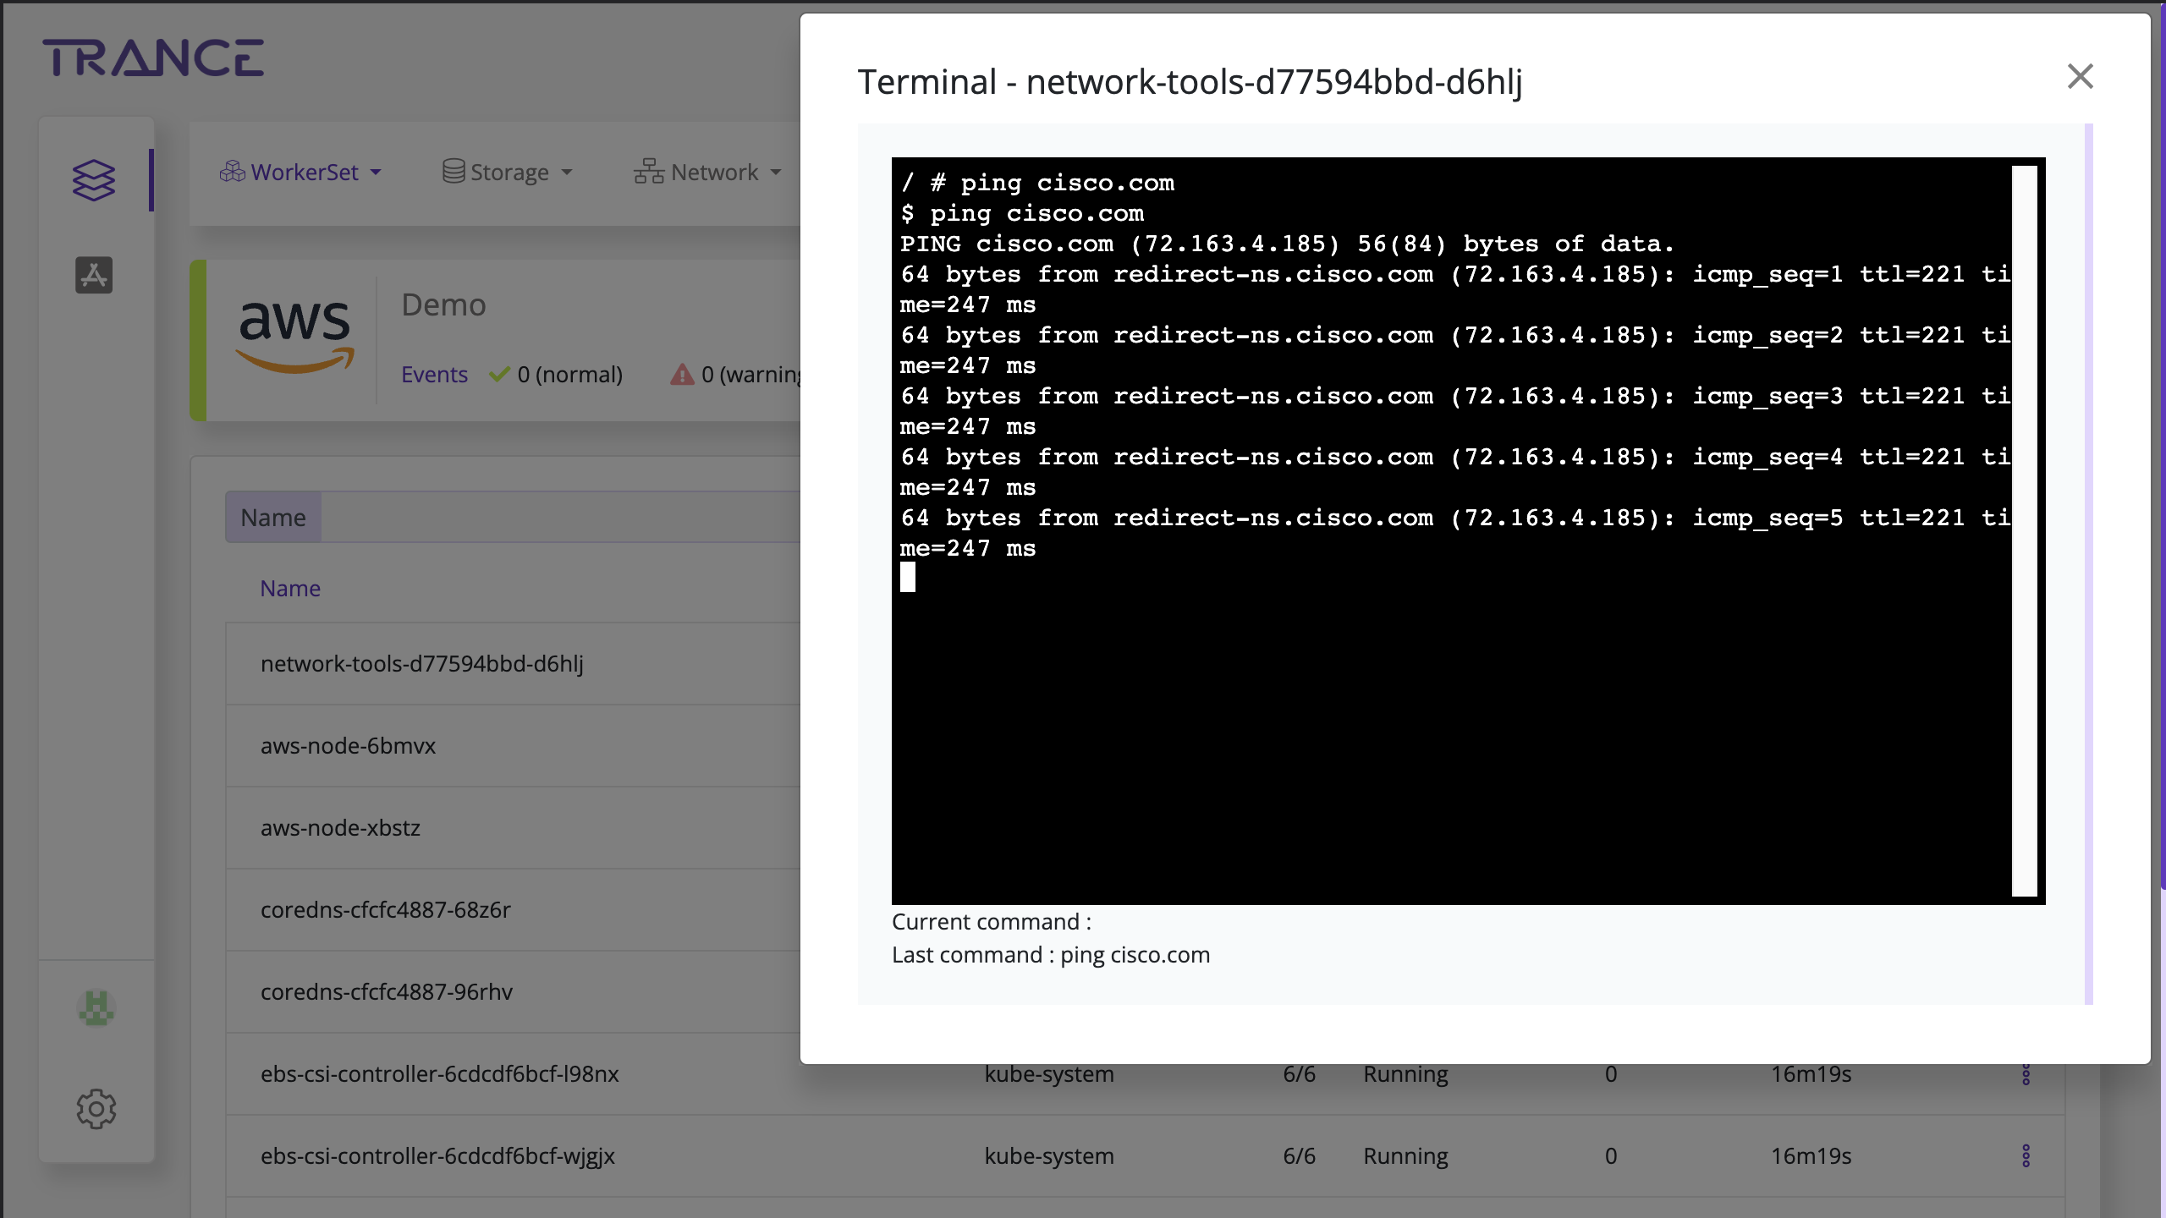Click the stacked layers sidebar icon

click(94, 179)
